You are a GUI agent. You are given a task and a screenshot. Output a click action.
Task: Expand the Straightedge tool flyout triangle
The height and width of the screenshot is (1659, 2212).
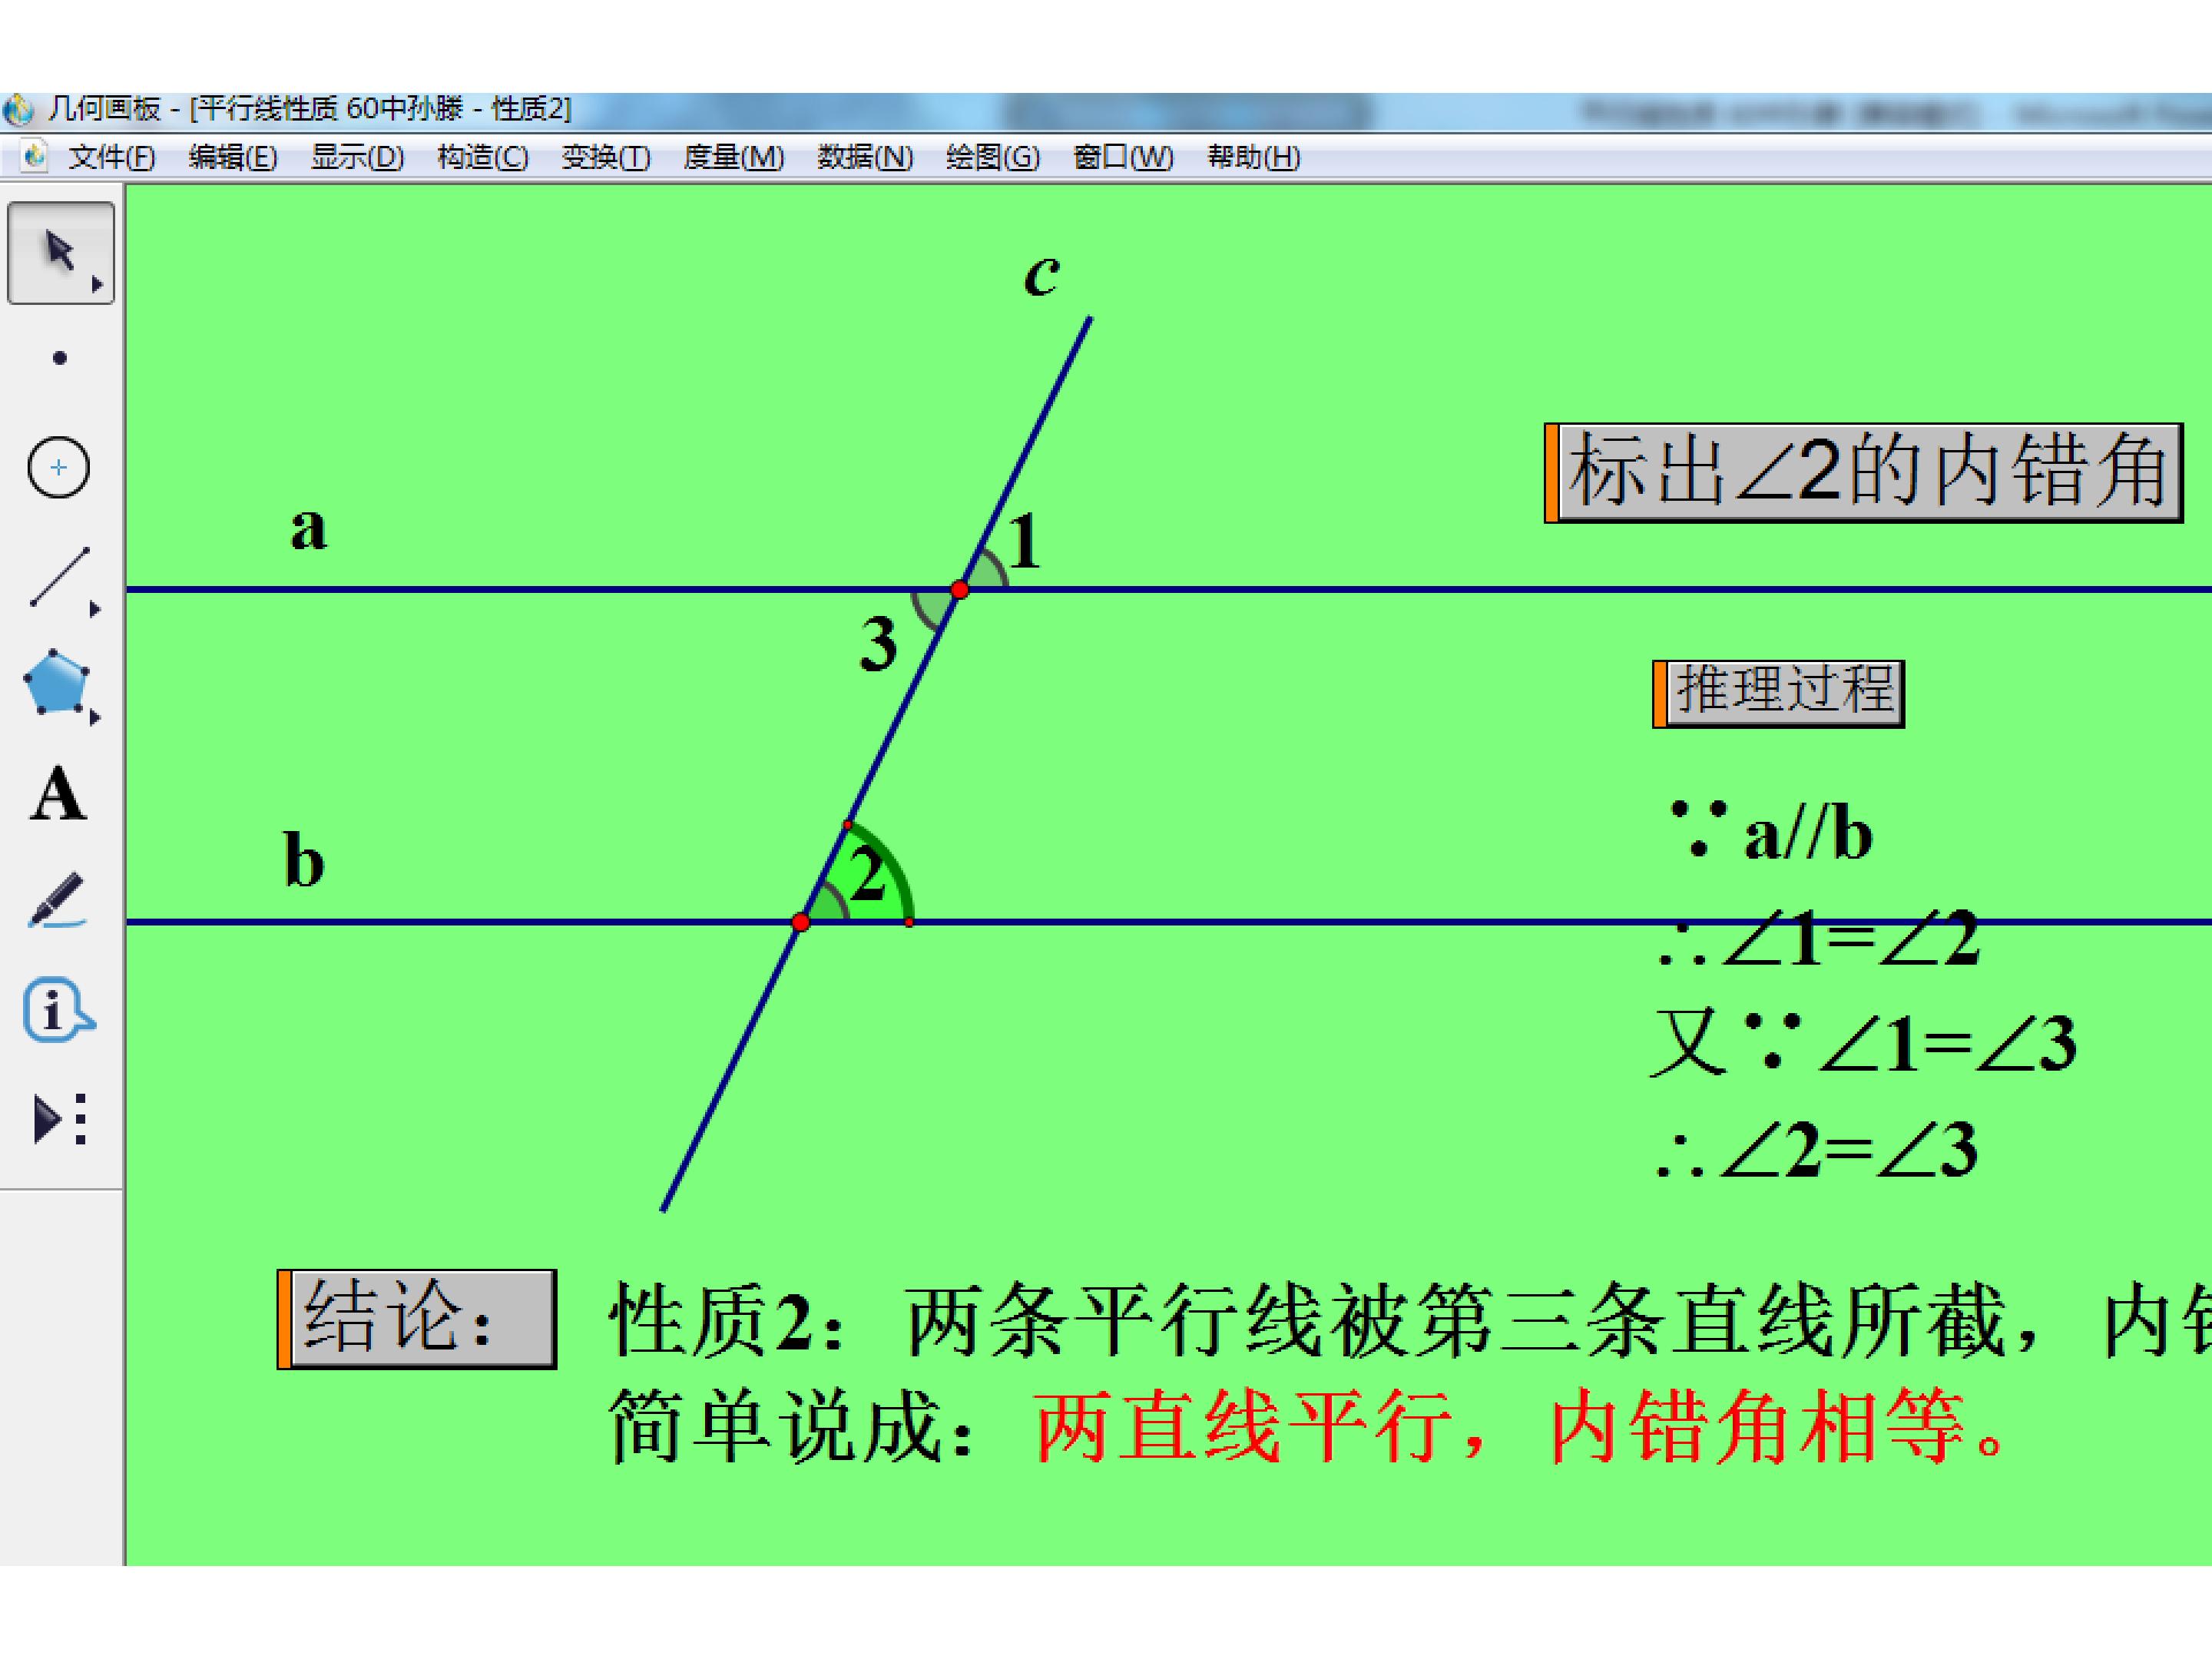[x=95, y=608]
